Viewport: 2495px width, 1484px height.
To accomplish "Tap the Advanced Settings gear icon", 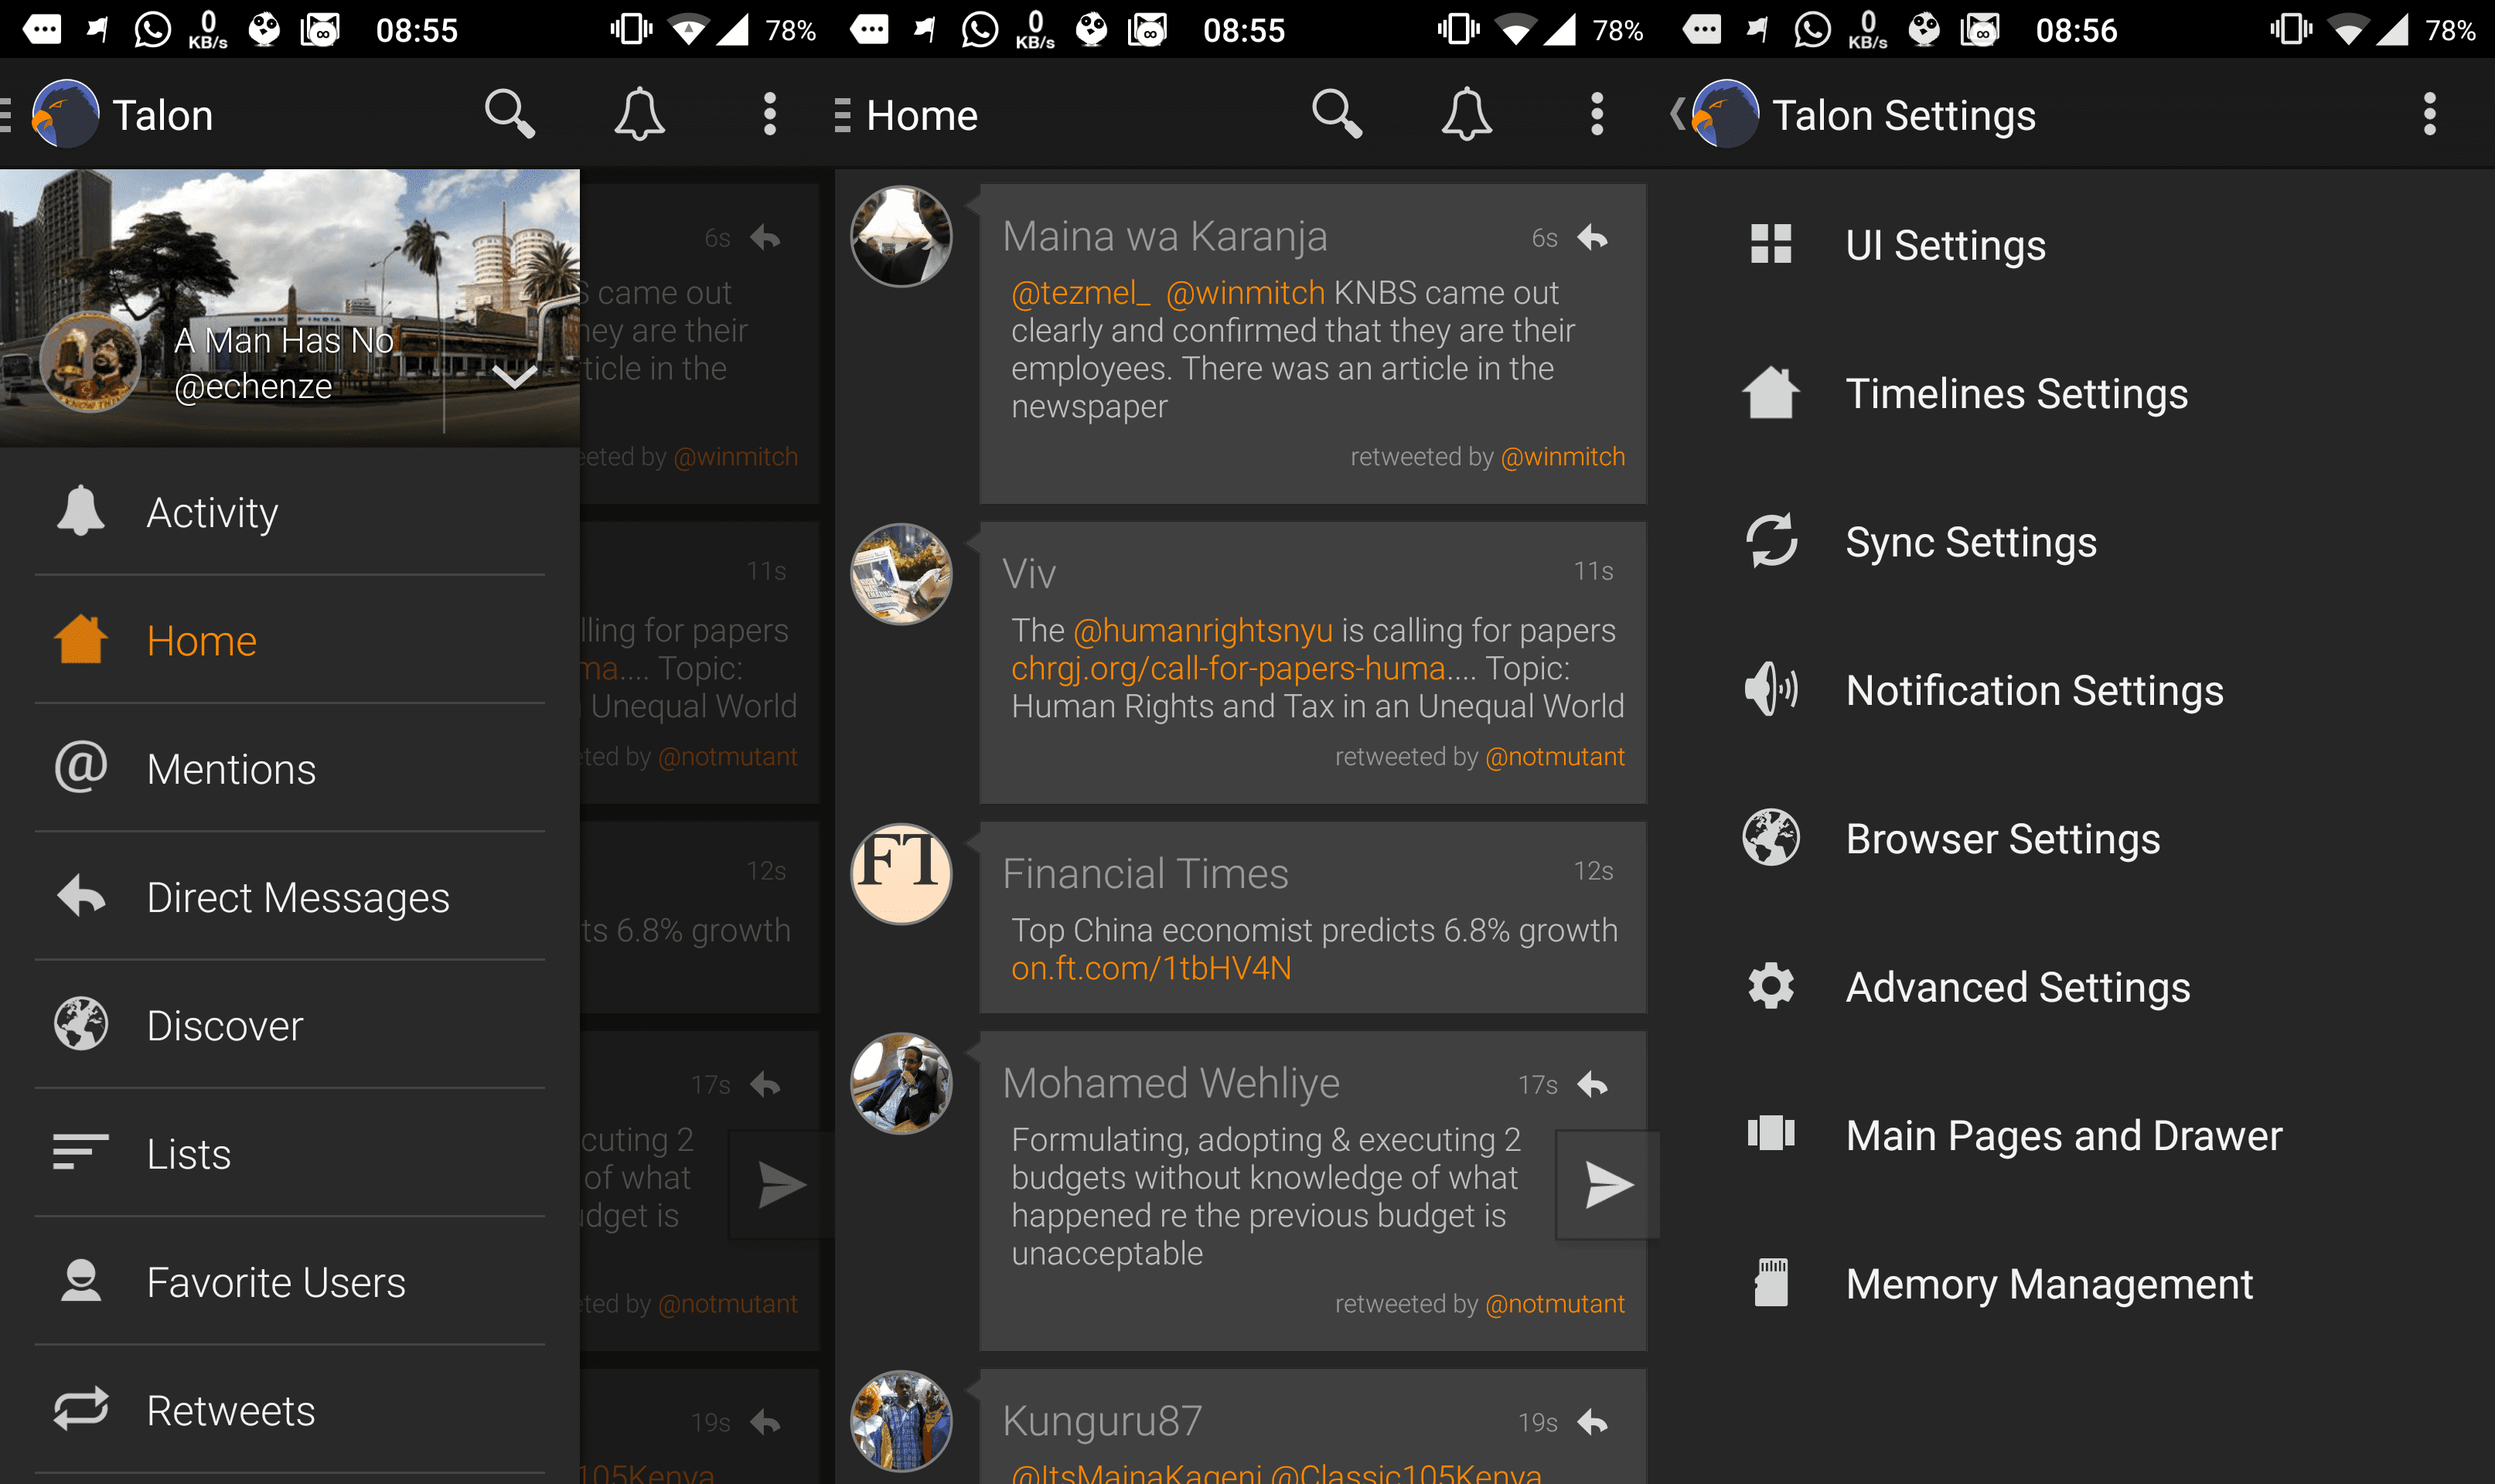I will pos(1771,985).
